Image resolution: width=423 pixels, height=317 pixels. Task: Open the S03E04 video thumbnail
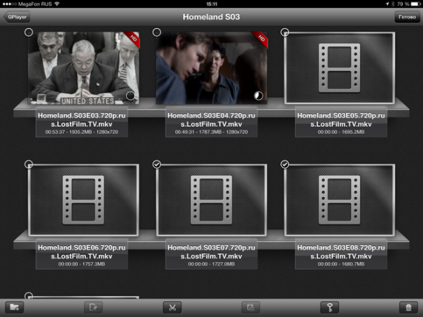pos(211,68)
